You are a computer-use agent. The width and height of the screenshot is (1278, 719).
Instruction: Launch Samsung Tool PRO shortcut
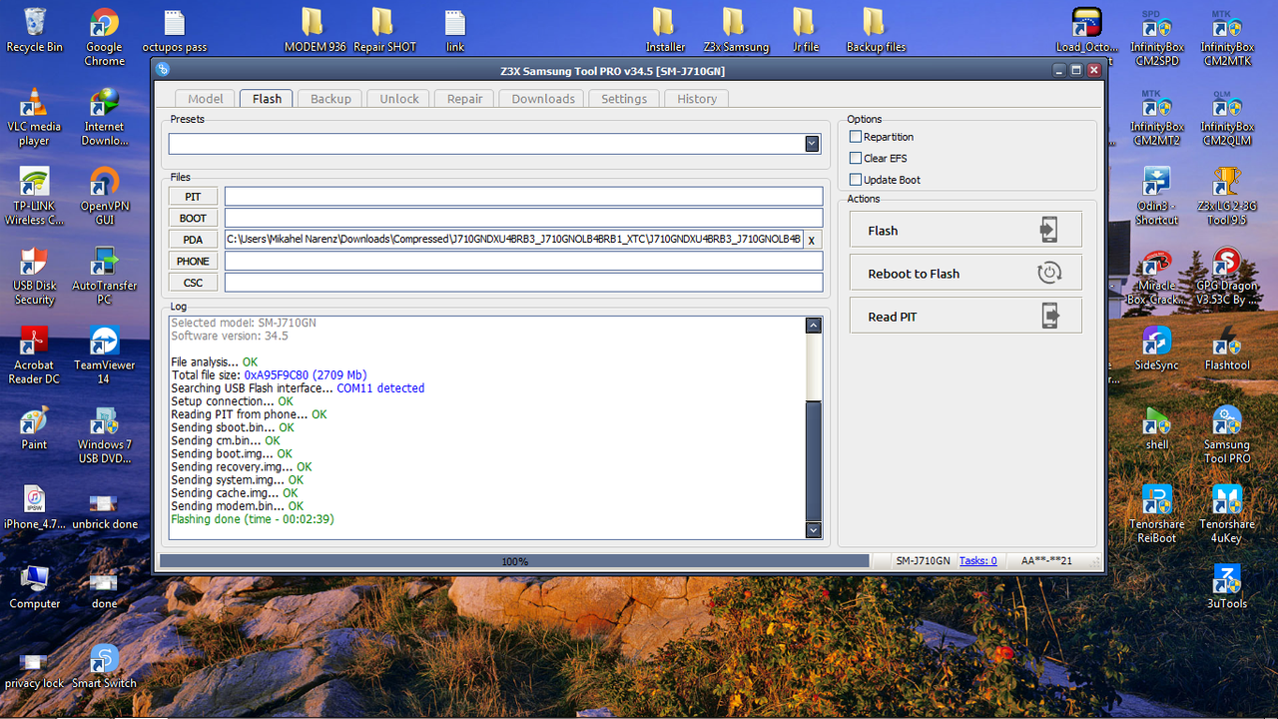(1226, 434)
